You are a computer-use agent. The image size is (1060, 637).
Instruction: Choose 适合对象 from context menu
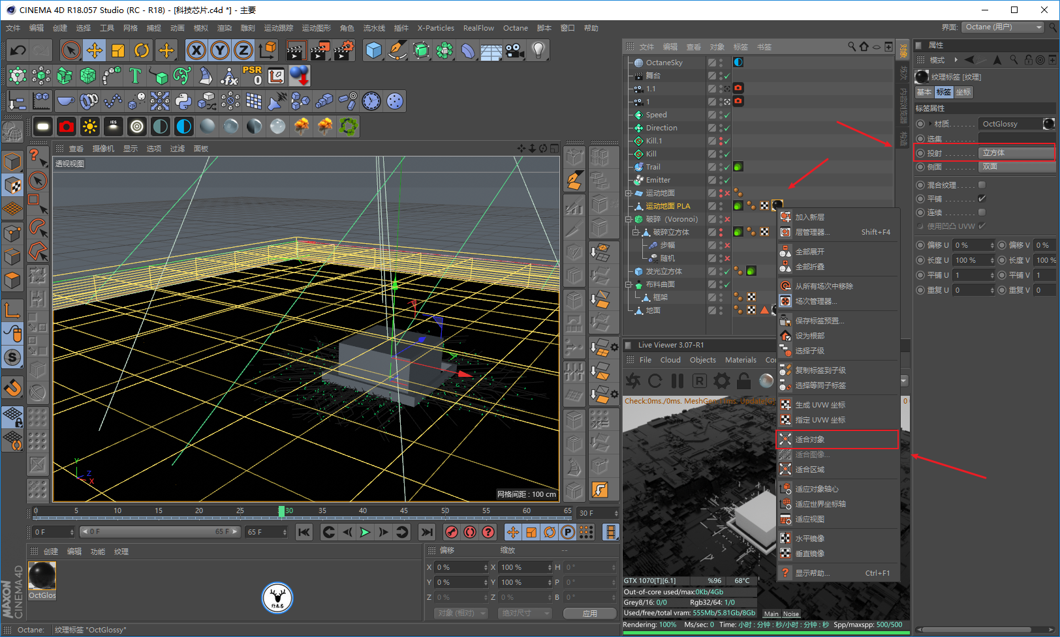click(837, 439)
